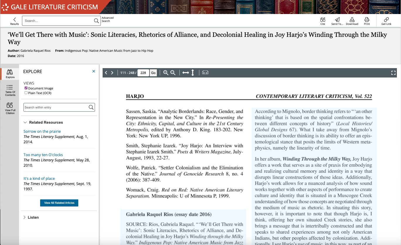This screenshot has width=401, height=245.
Task: Fit document to height
Action: pyautogui.click(x=193, y=73)
